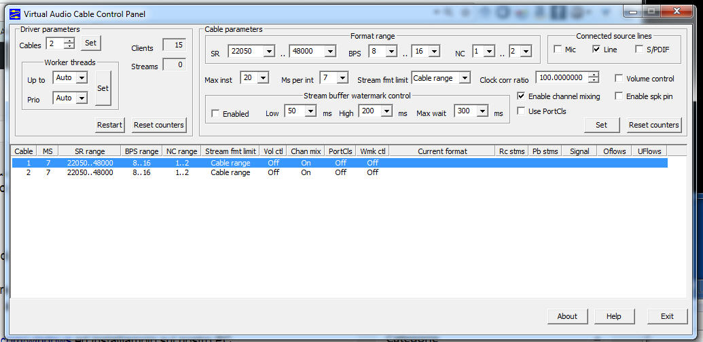Open the worker threads Prio dropdown
703x342 pixels.
click(82, 98)
